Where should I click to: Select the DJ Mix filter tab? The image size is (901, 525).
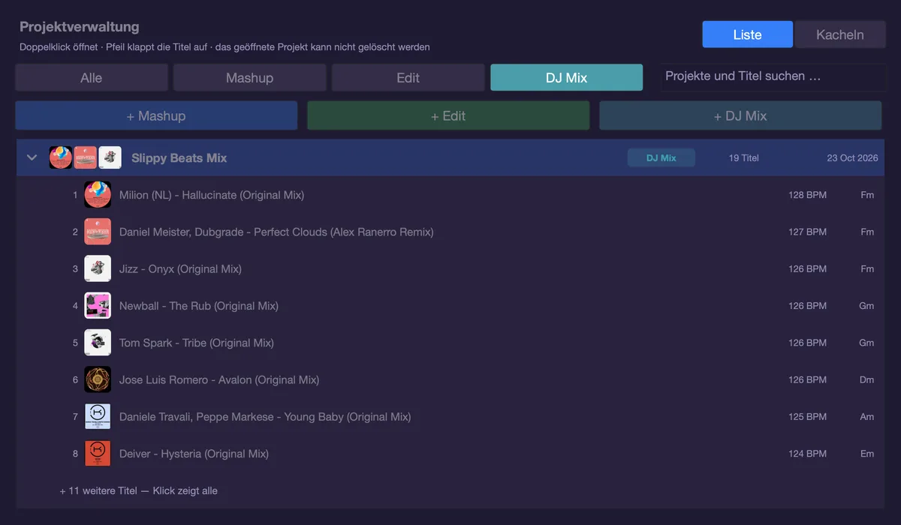[x=566, y=77]
